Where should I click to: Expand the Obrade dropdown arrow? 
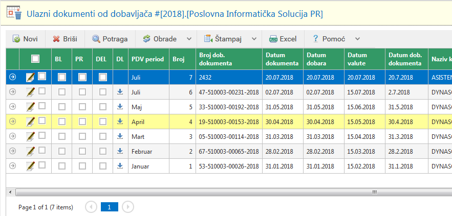(189, 39)
